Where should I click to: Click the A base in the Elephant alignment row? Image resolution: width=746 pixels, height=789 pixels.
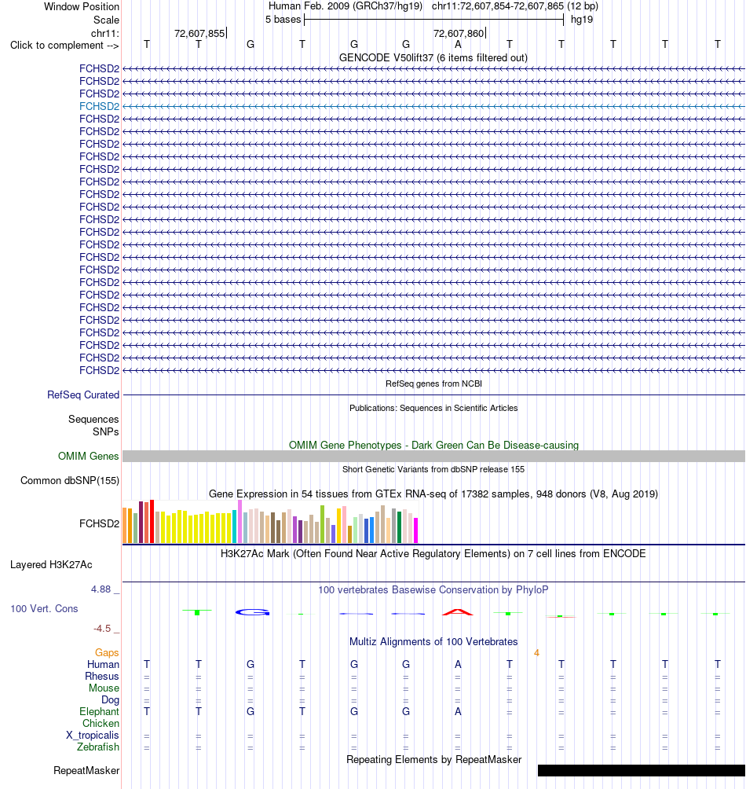(458, 711)
